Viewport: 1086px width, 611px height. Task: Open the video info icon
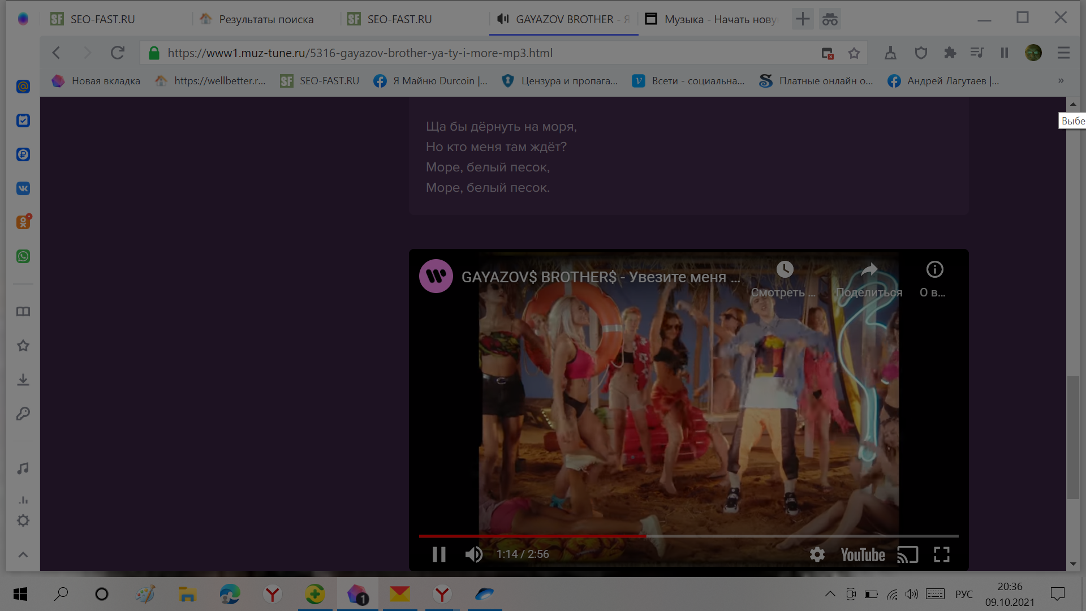[x=934, y=269]
